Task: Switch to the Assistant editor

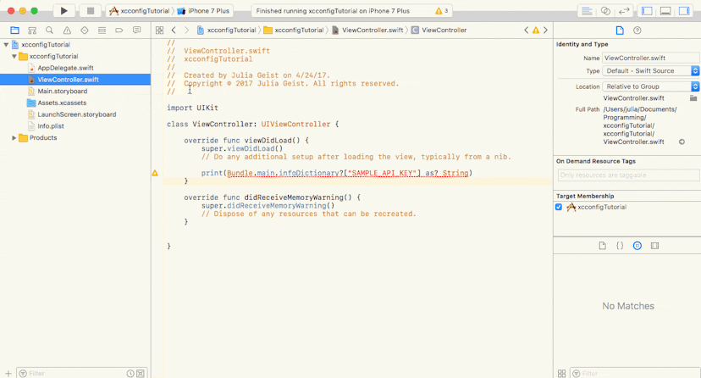Action: coord(605,11)
